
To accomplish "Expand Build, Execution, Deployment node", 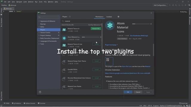I will pos(39,38).
